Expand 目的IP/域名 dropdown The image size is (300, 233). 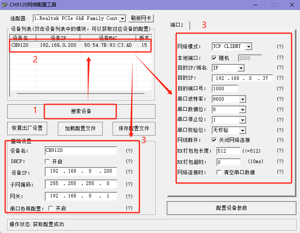coord(241,68)
